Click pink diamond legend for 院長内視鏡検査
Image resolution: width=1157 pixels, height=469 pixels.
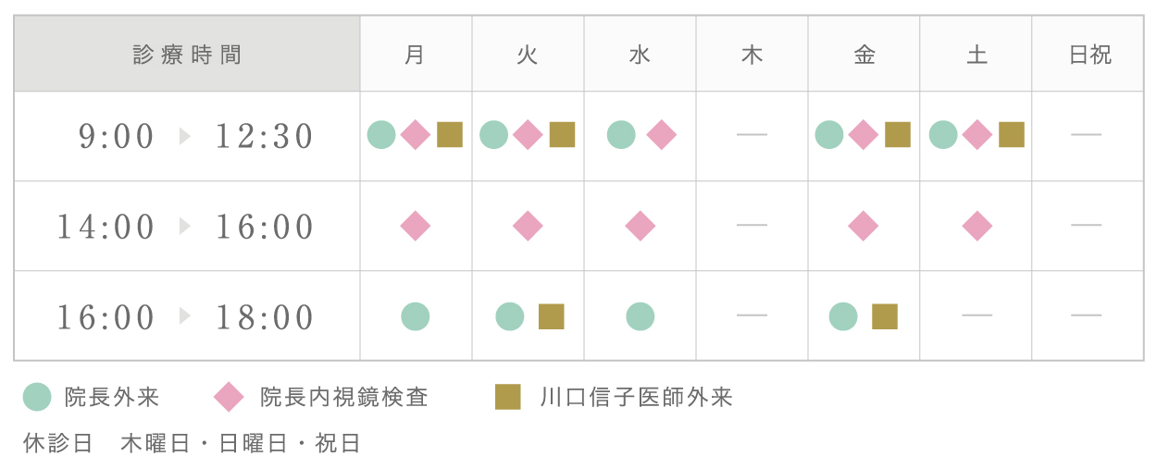229,398
